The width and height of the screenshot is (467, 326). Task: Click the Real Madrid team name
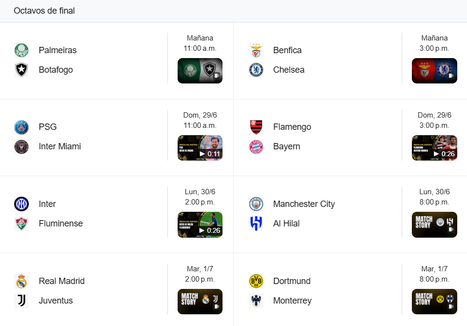click(x=61, y=281)
